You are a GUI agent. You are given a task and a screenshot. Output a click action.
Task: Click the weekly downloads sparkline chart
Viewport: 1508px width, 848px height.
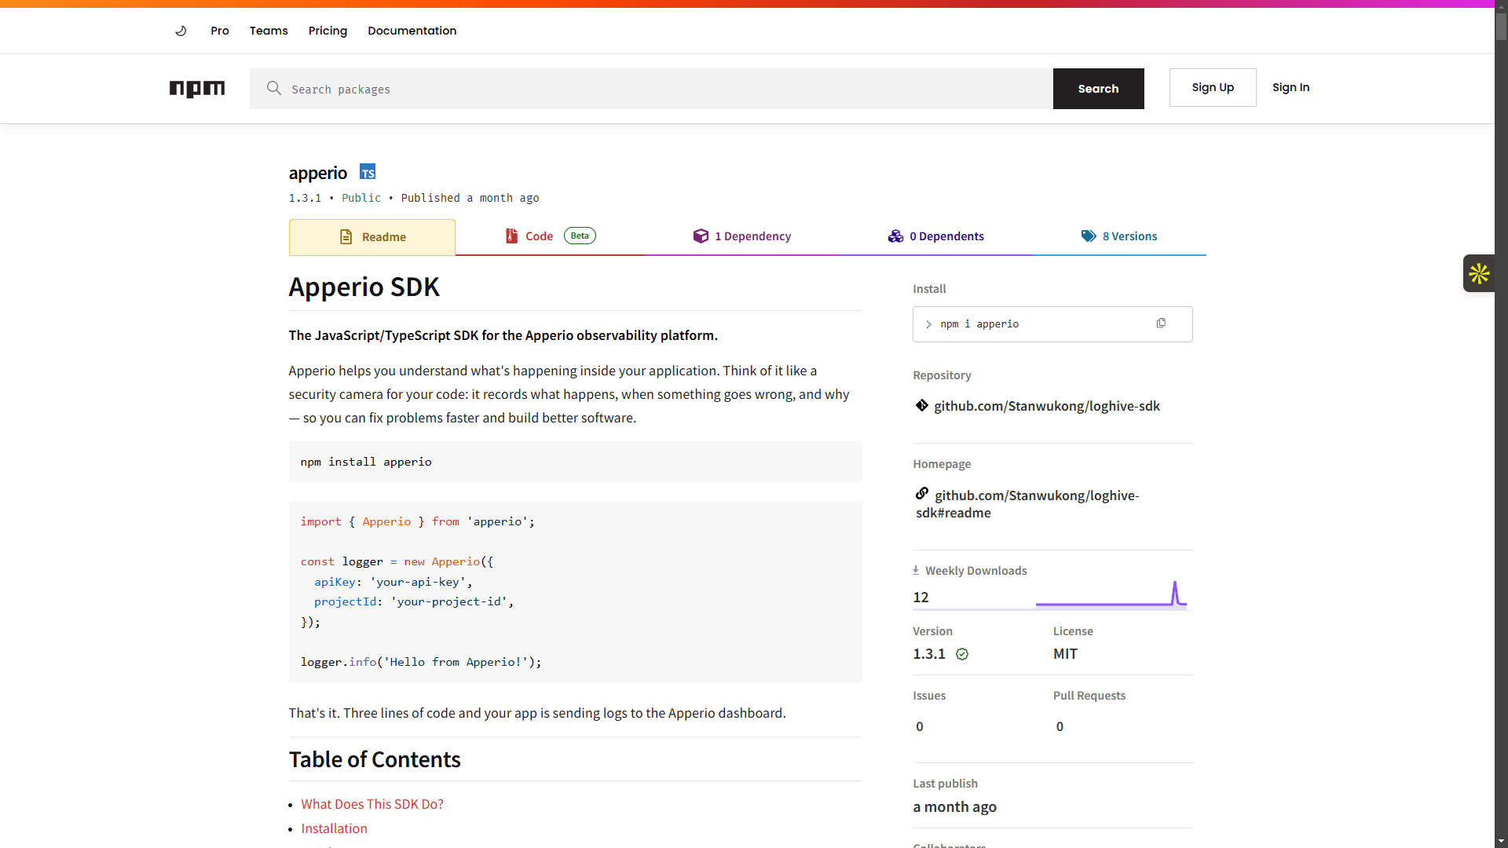(1111, 594)
